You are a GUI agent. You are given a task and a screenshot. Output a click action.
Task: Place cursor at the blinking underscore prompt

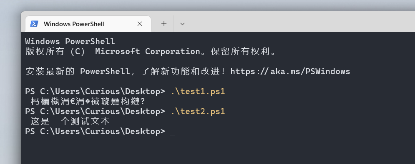[x=173, y=132]
